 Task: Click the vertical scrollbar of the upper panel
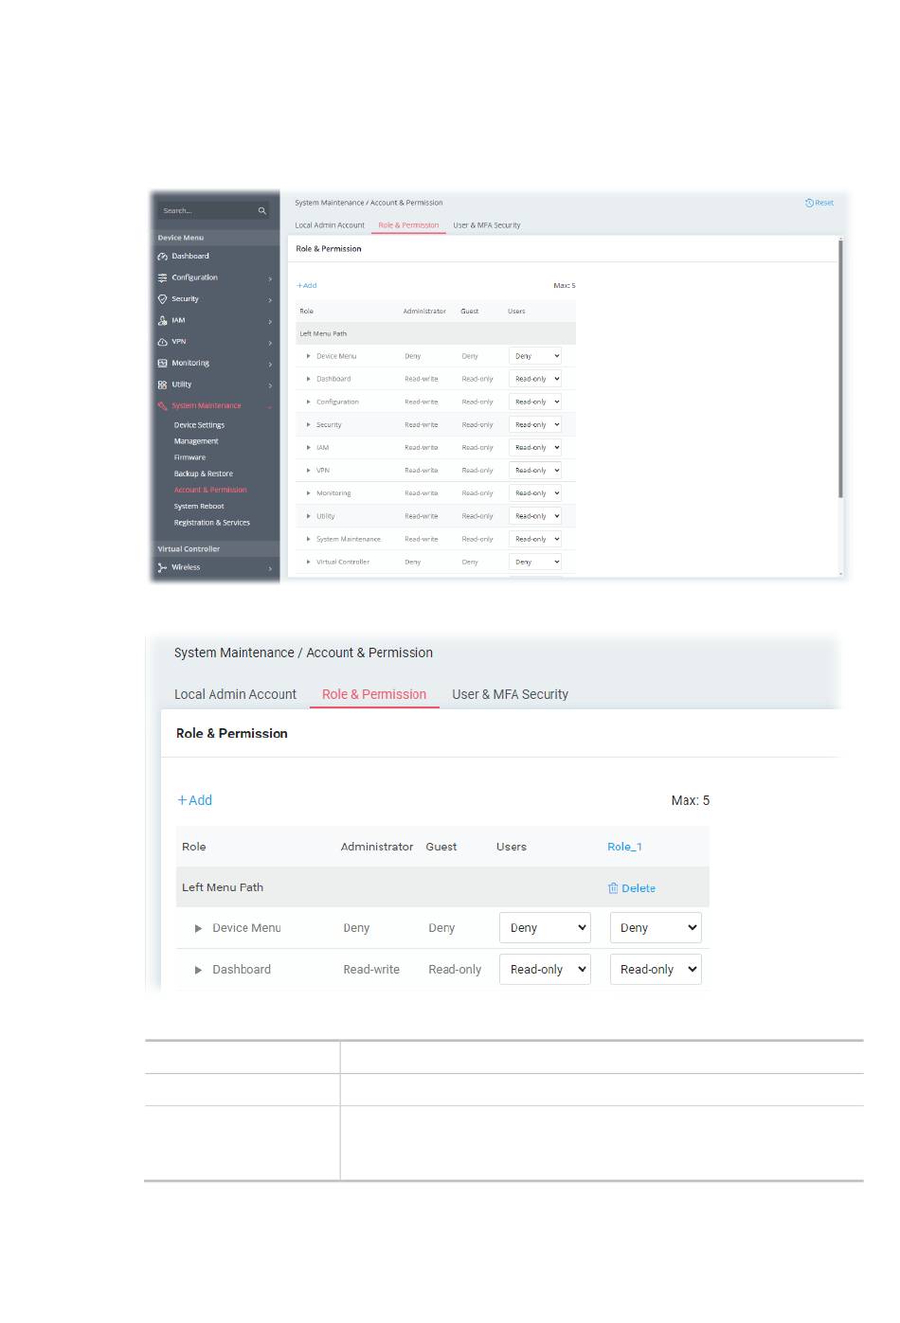tap(840, 369)
